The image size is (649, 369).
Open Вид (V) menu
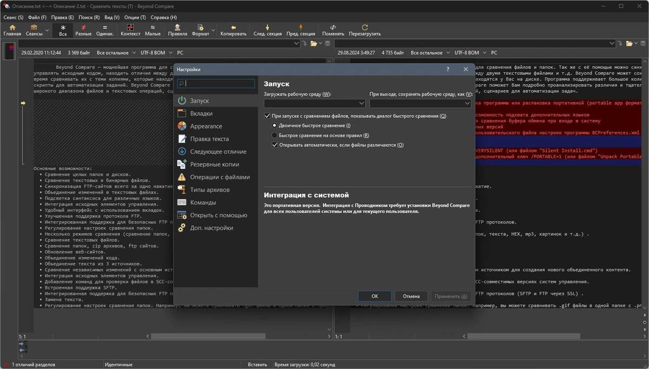point(112,17)
